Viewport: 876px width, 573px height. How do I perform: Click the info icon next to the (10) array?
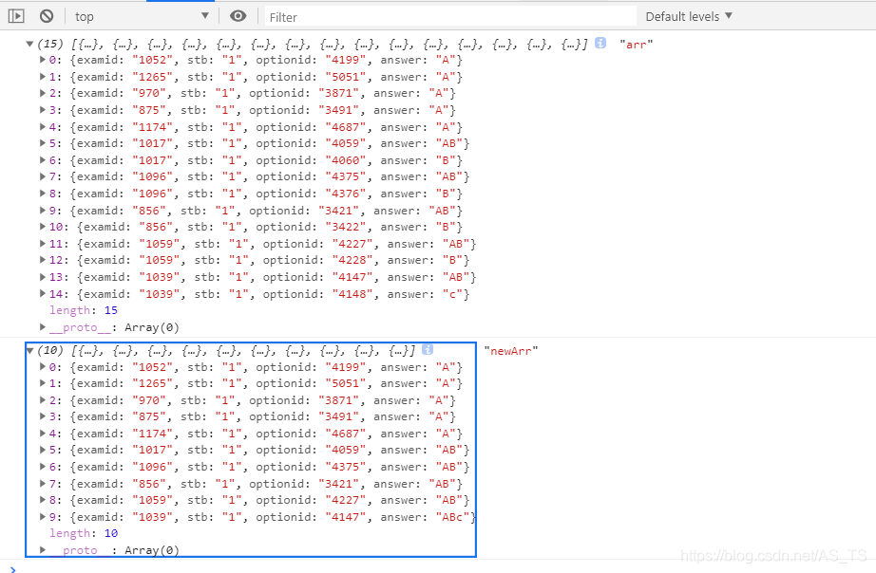[428, 349]
